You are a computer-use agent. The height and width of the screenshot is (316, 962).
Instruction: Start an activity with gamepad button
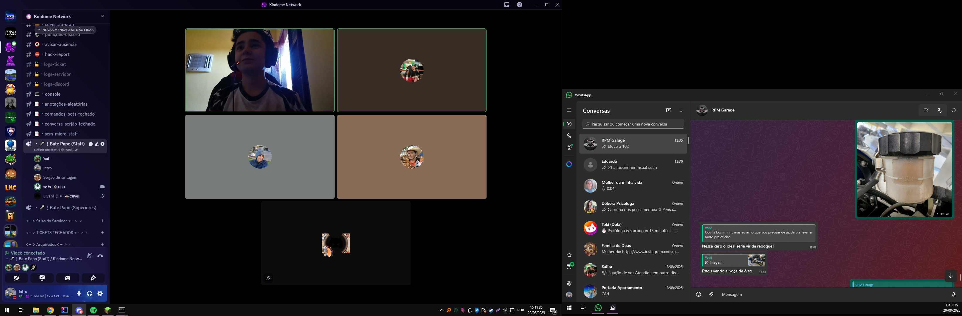[68, 278]
